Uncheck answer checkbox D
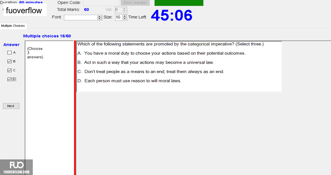Image resolution: width=331 pixels, height=175 pixels. pyautogui.click(x=10, y=79)
